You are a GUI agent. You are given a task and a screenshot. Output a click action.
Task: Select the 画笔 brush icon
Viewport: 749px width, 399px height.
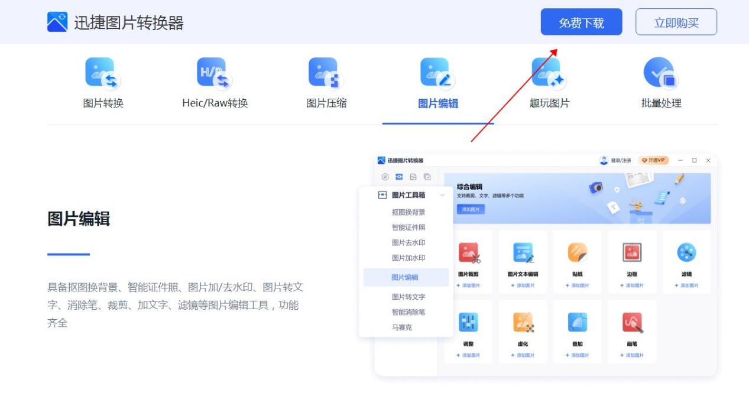(633, 322)
